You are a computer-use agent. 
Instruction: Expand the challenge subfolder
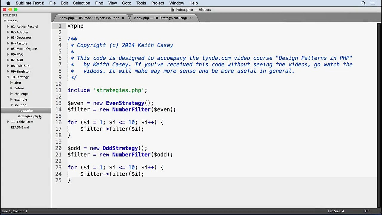click(x=11, y=94)
